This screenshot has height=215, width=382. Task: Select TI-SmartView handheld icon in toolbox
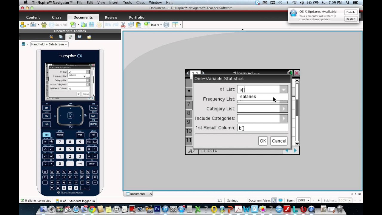click(x=70, y=37)
